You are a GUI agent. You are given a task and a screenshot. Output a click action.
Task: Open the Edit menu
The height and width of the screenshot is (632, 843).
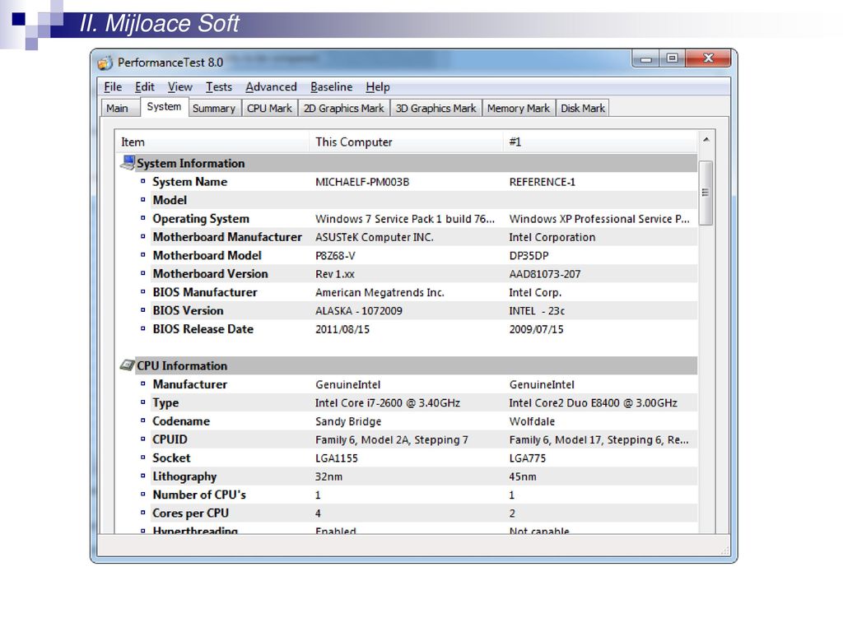[145, 87]
